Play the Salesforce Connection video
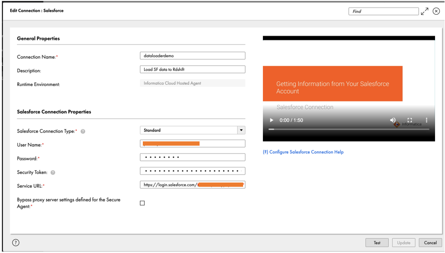Image resolution: width=445 pixels, height=253 pixels. (x=271, y=120)
